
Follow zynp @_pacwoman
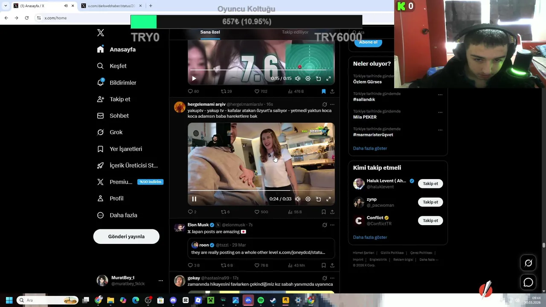[430, 202]
